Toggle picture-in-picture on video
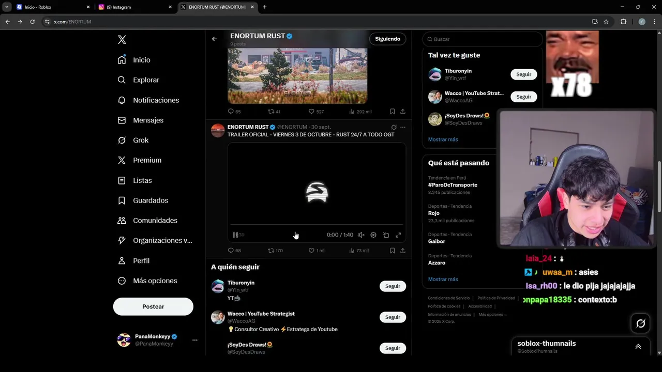The image size is (662, 372). coord(386,235)
